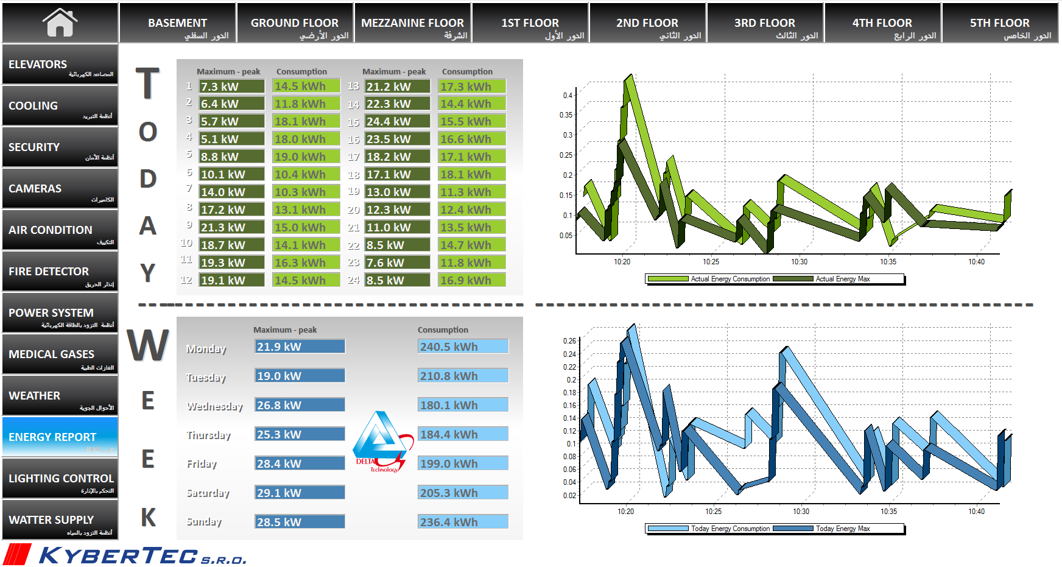
Task: Click the KyberTec s.r.o. logo
Action: 125,555
